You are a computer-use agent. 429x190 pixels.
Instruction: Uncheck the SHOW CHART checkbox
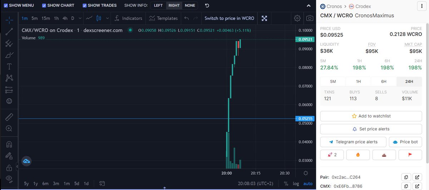click(44, 6)
